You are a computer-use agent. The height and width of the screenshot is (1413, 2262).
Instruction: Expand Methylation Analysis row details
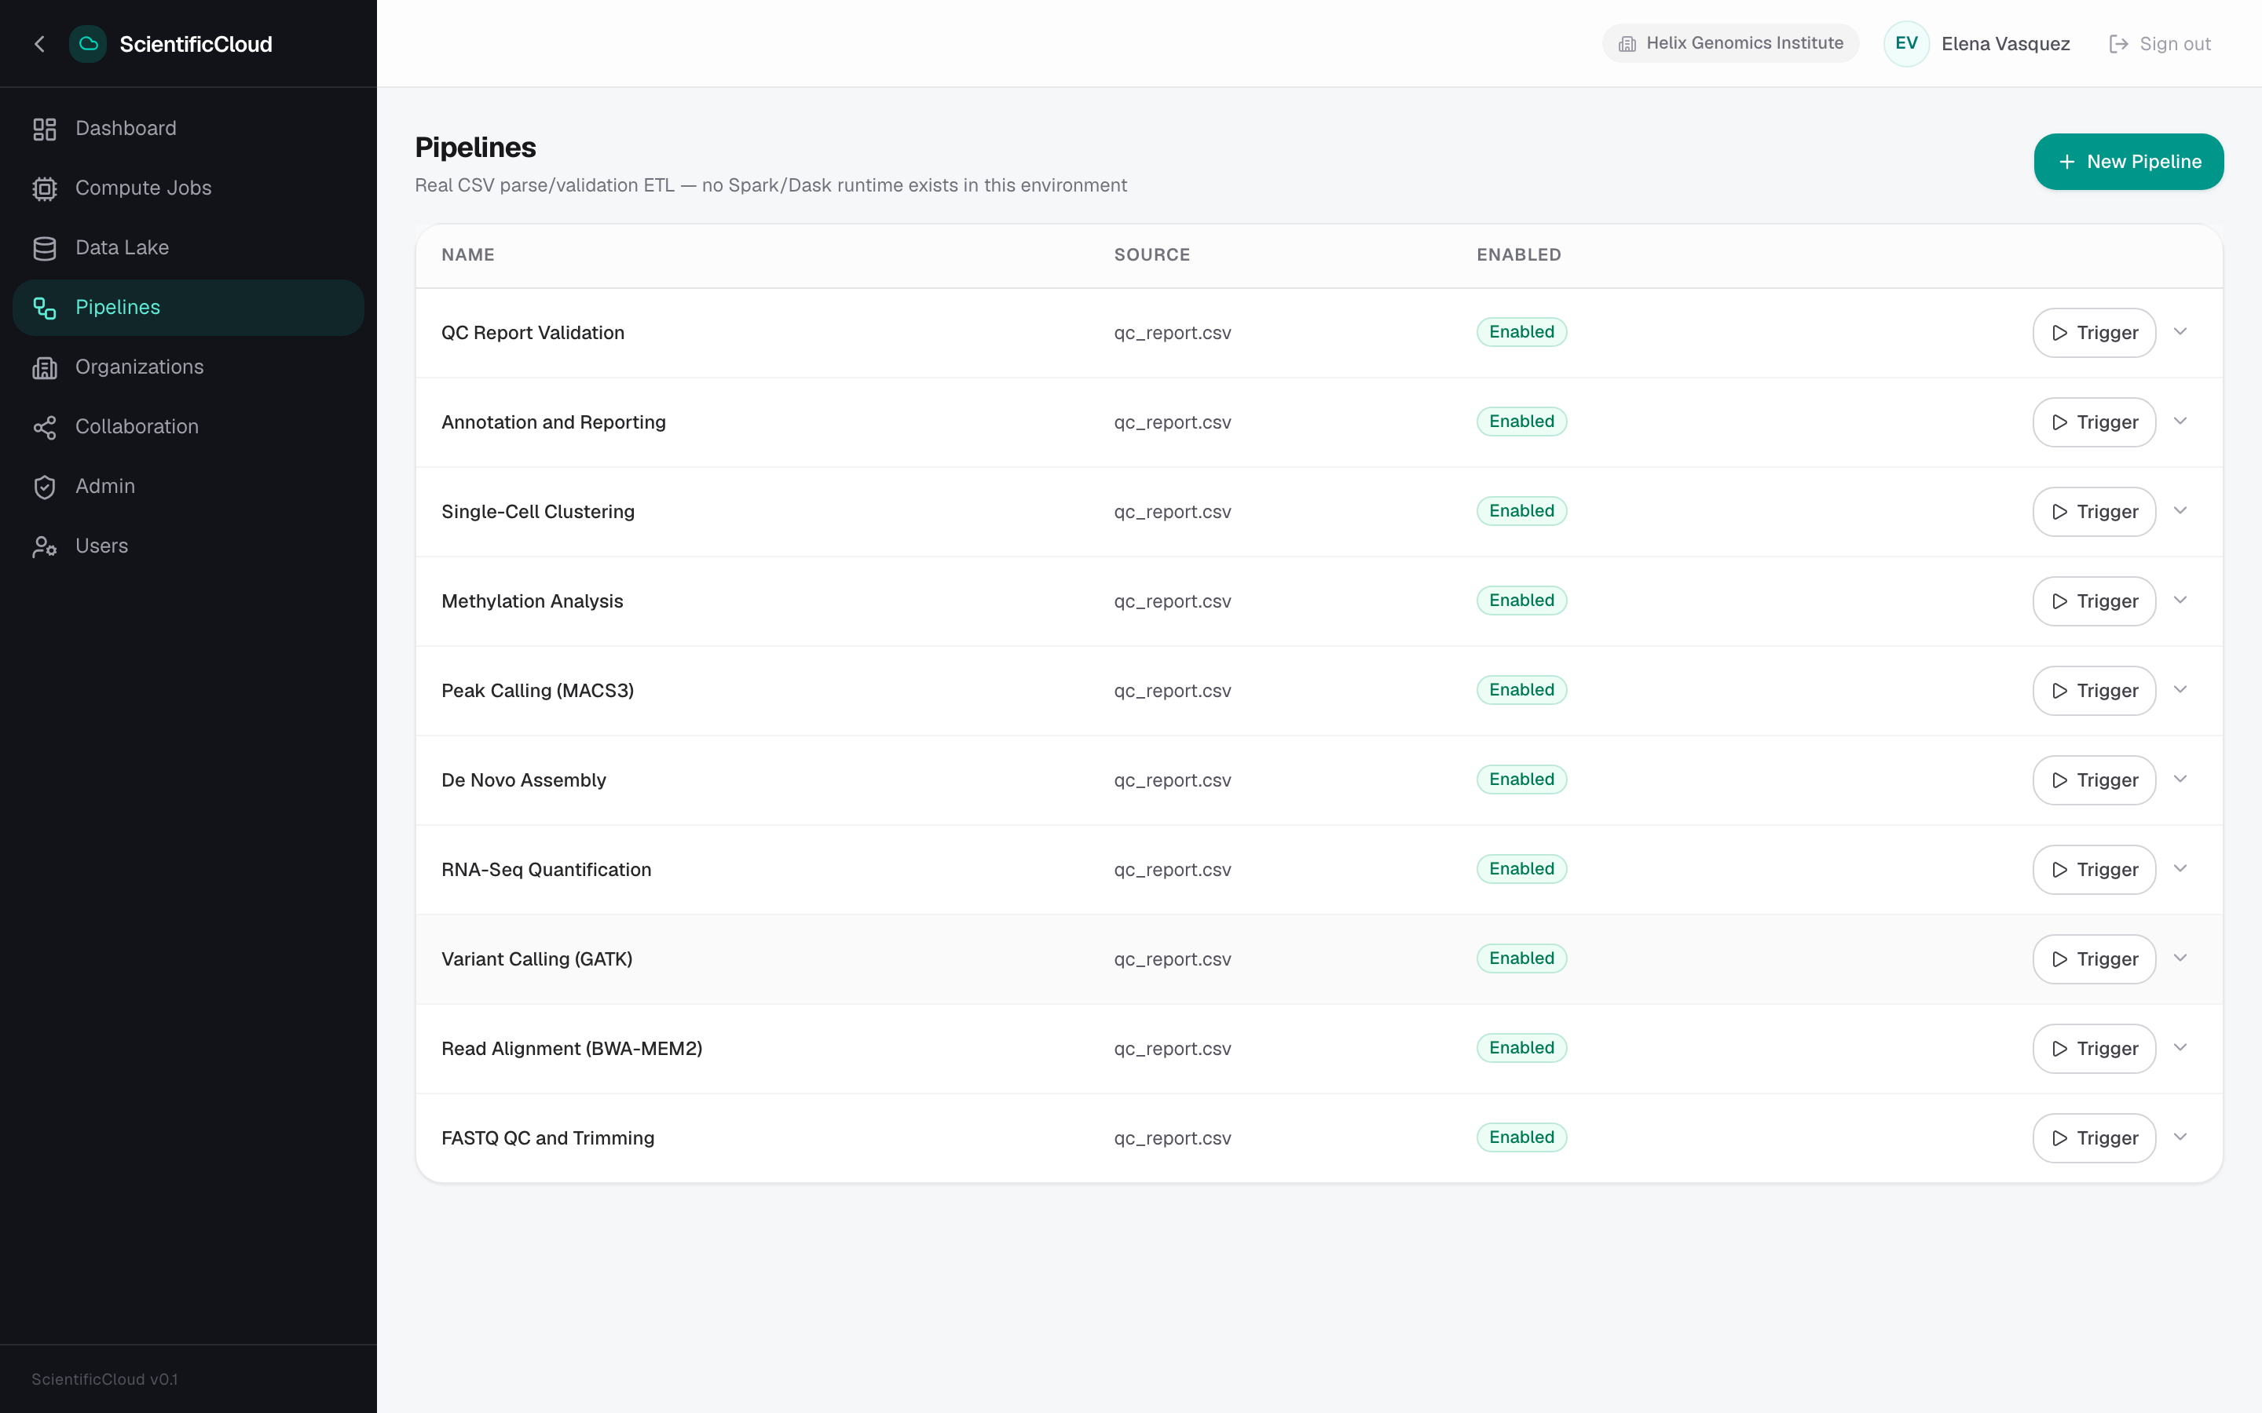coord(2180,600)
